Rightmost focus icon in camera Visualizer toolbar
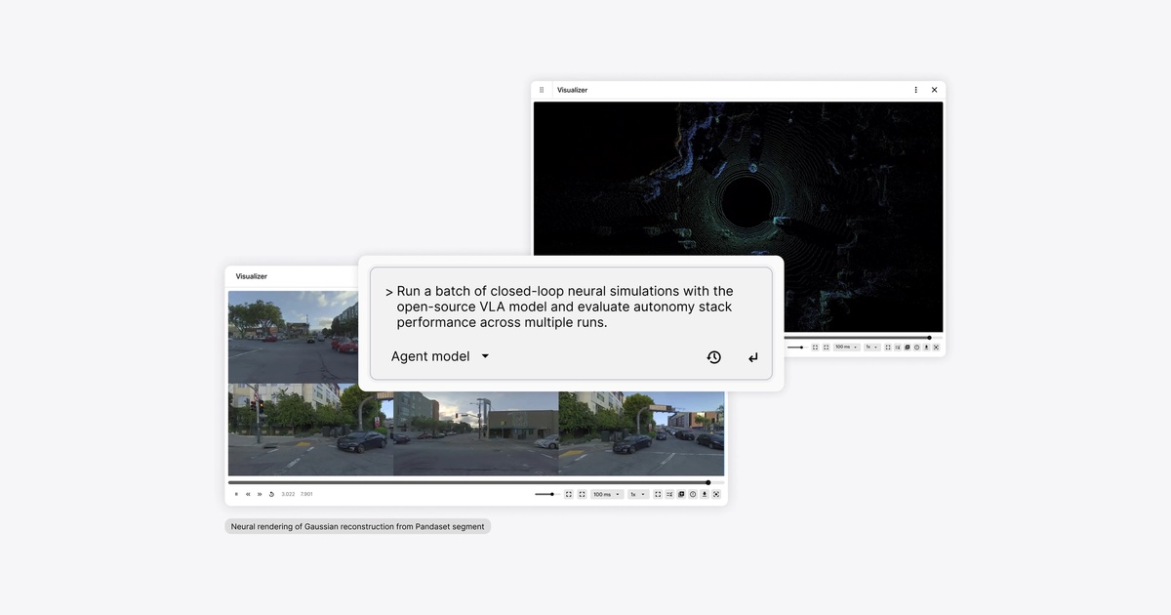The width and height of the screenshot is (1171, 615). point(716,494)
